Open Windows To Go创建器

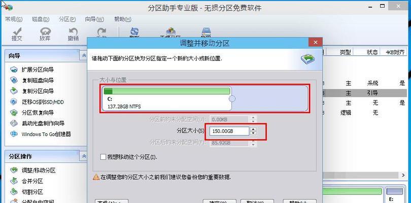pyautogui.click(x=41, y=134)
